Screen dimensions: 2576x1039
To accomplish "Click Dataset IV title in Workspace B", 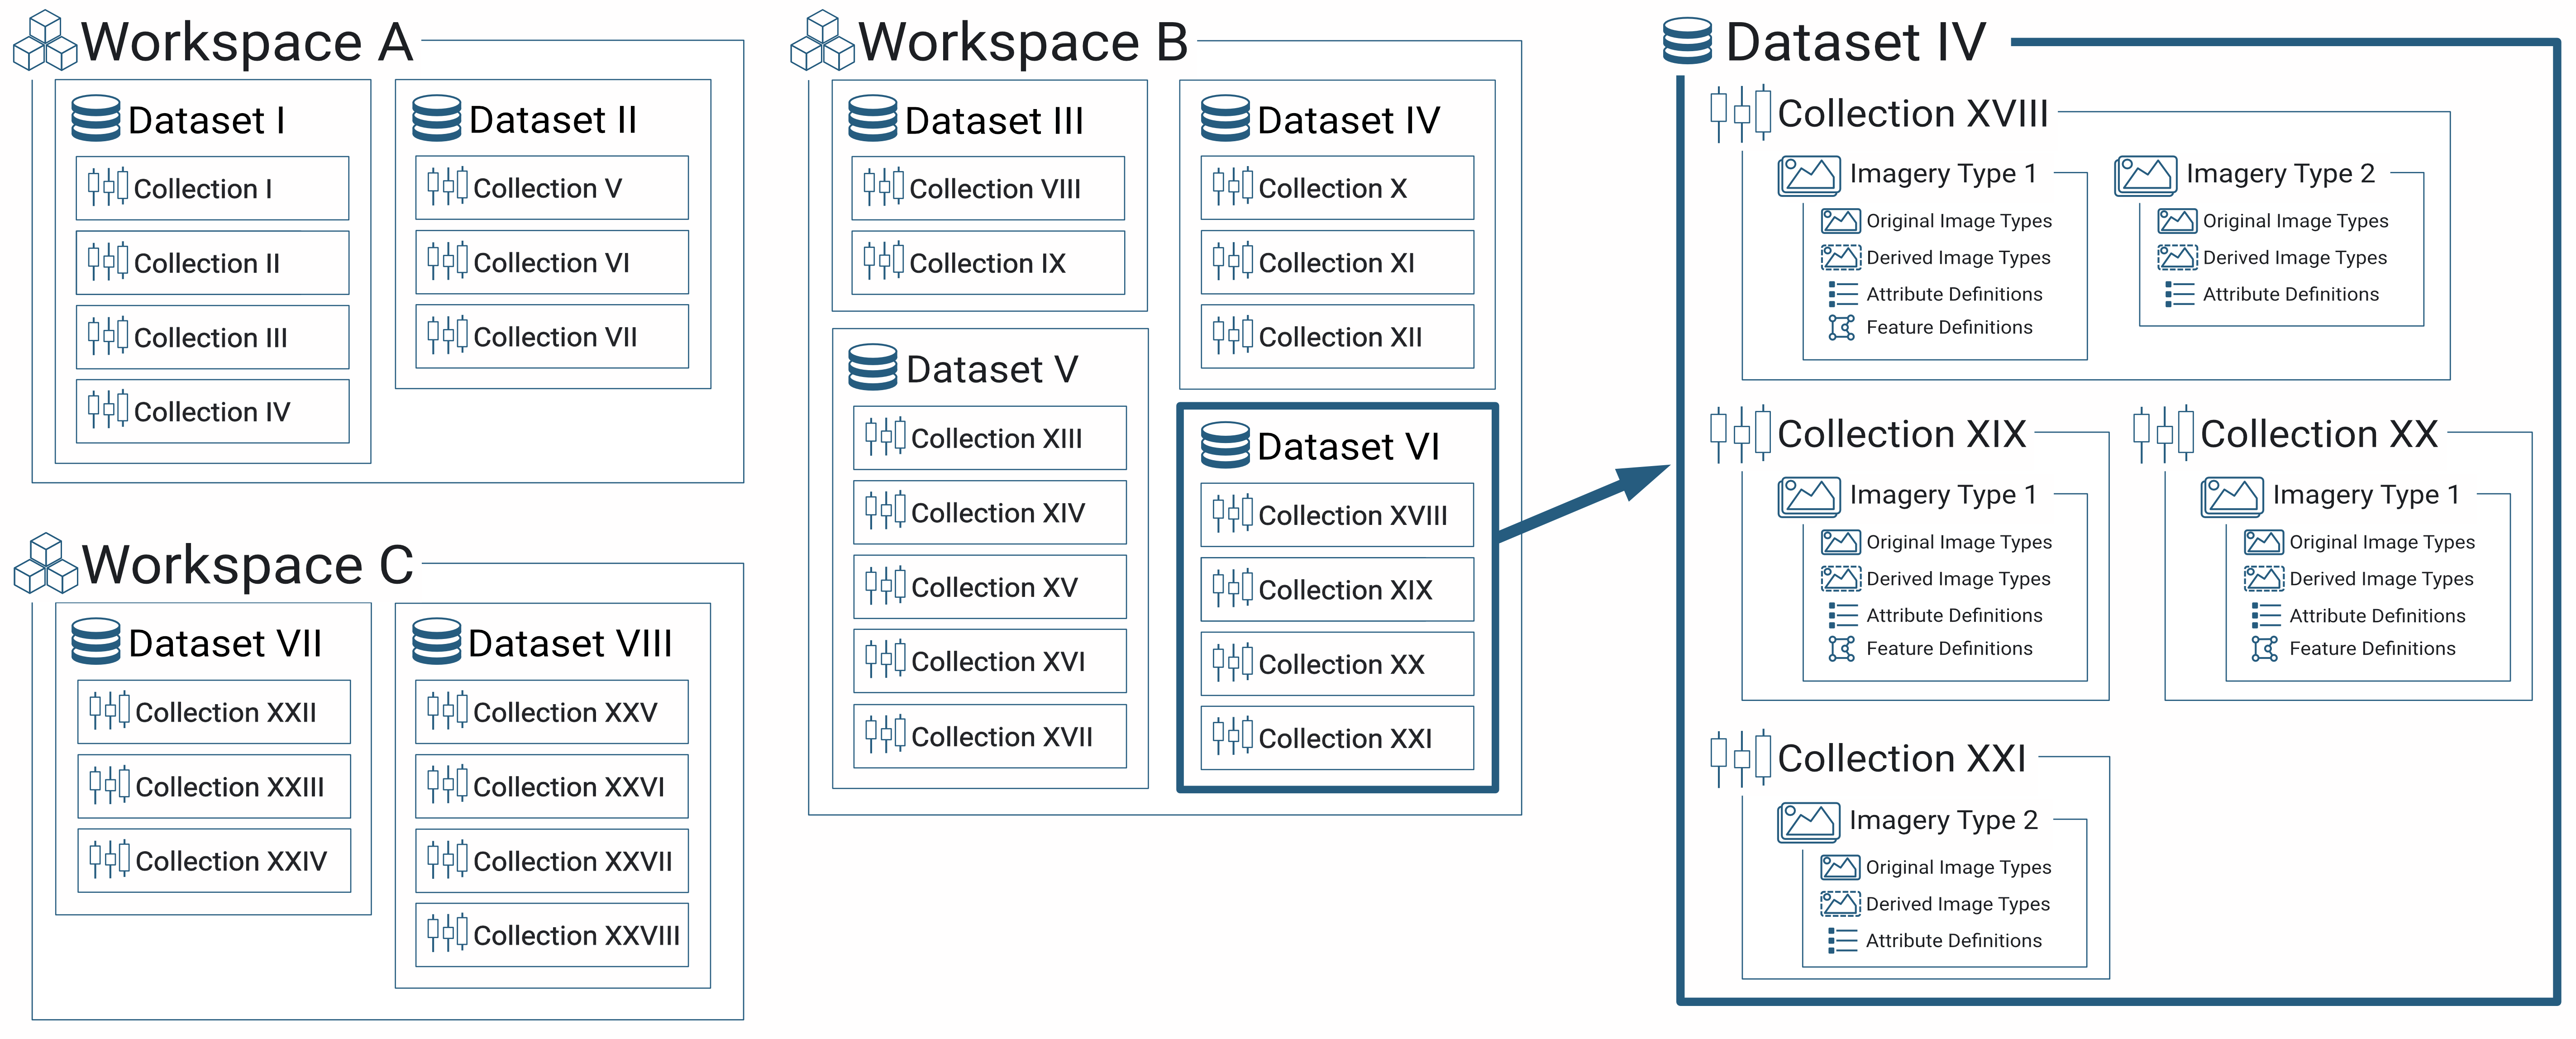I will click(1348, 120).
